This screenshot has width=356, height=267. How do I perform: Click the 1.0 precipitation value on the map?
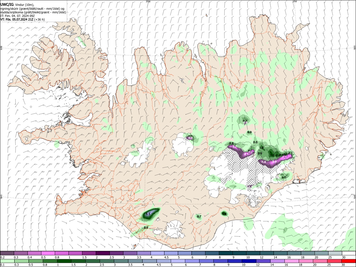click(x=261, y=148)
